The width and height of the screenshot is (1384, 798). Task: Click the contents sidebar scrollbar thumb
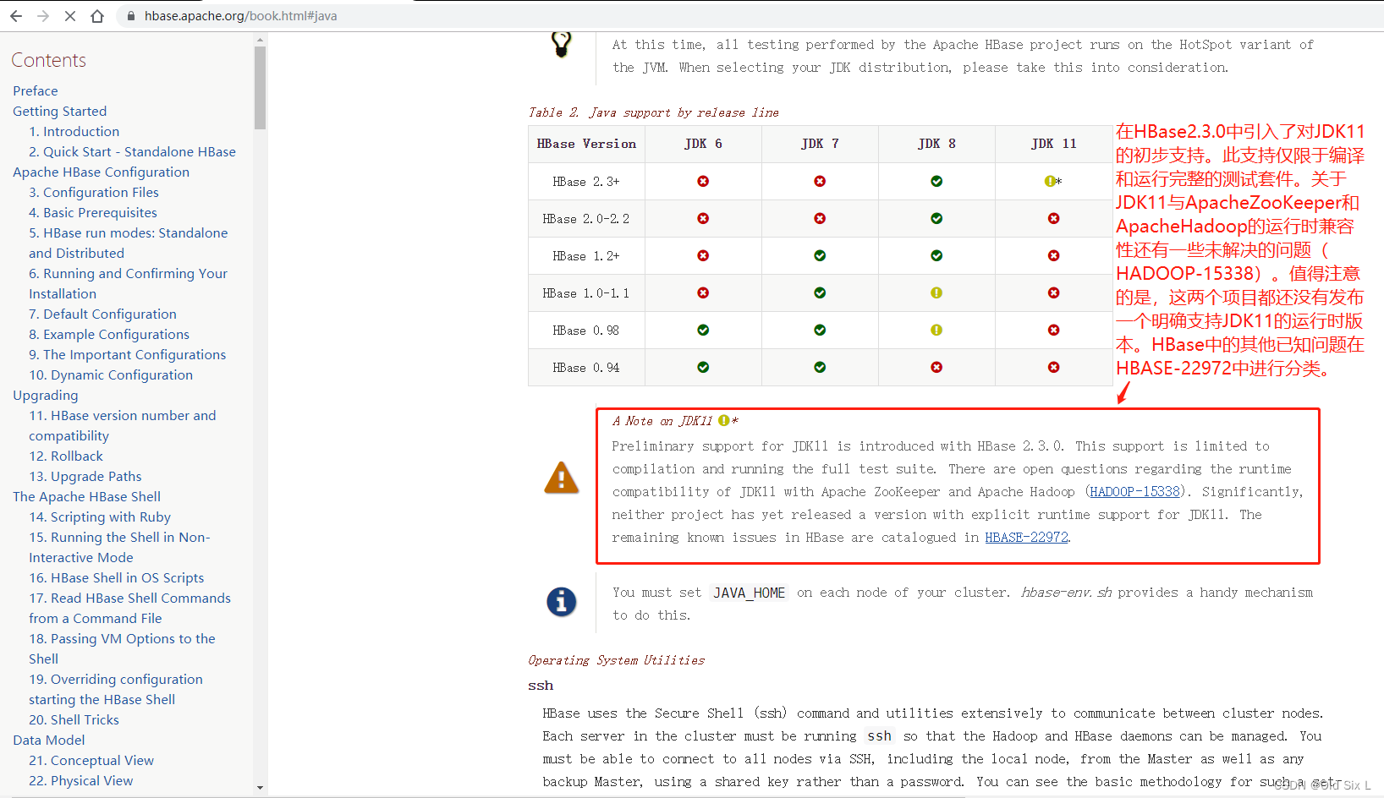(x=260, y=87)
